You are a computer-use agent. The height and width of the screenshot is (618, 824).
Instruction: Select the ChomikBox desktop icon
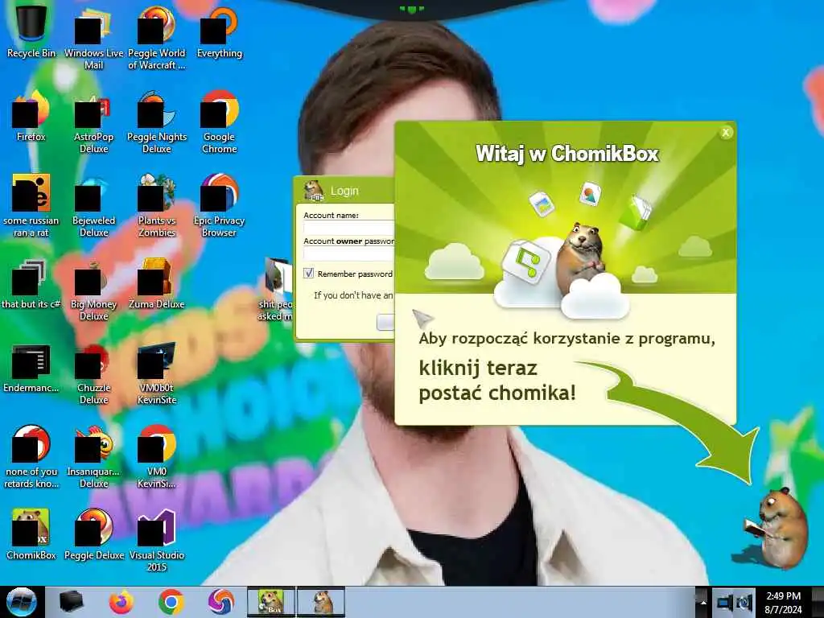[x=31, y=534]
